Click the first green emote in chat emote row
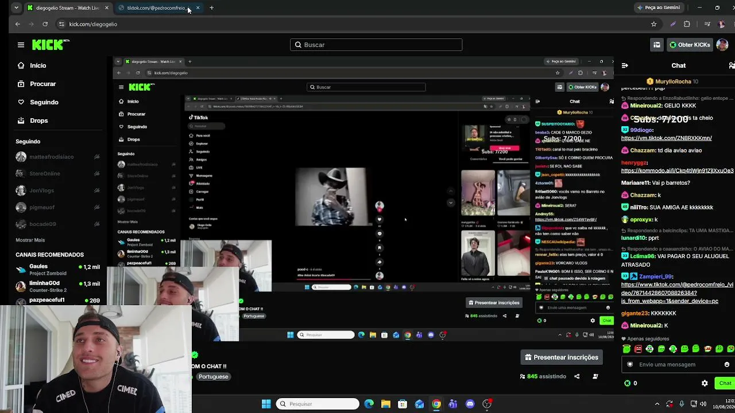Viewport: 735px width, 413px height. 626,349
